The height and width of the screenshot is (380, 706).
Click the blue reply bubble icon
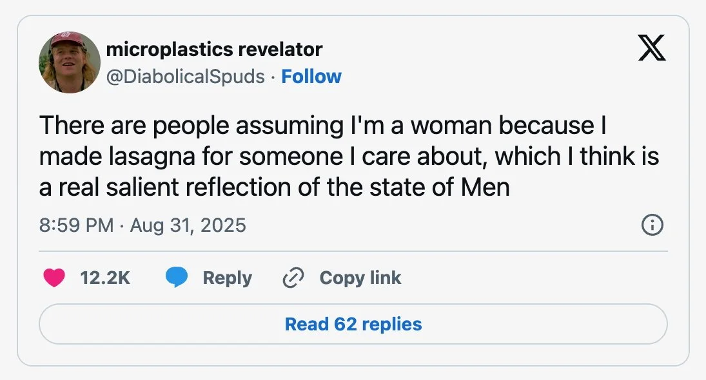176,278
